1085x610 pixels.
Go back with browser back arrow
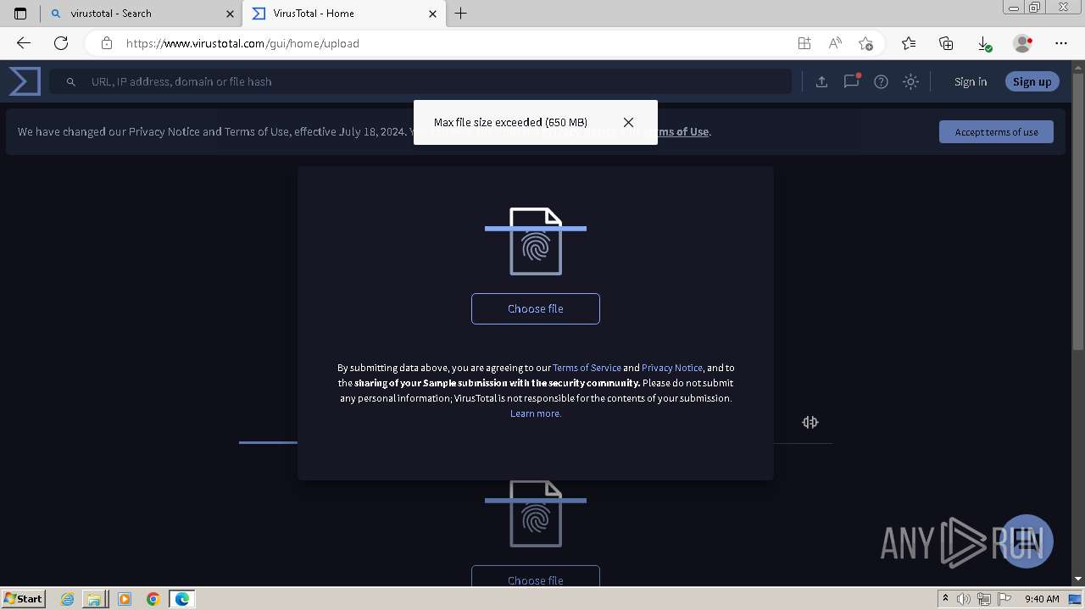point(24,43)
